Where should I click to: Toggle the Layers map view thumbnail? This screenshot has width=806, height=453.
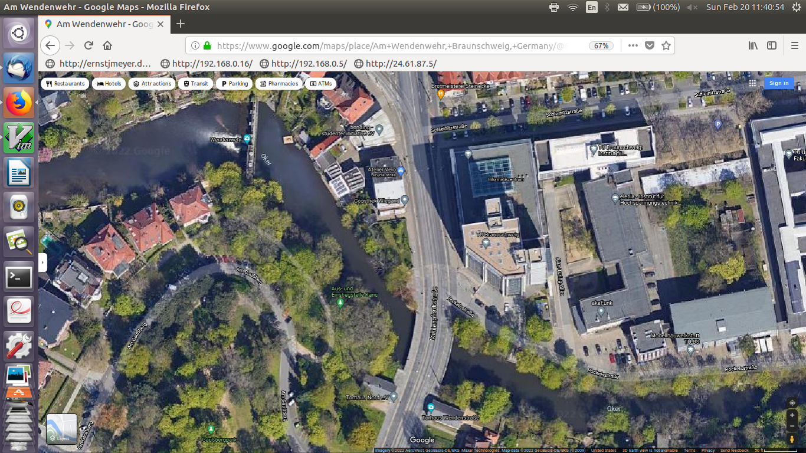pos(61,429)
